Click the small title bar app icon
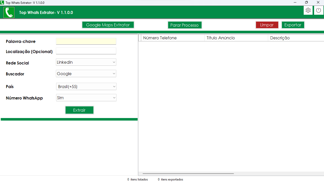Screen dimensions: 324x182 2,3
